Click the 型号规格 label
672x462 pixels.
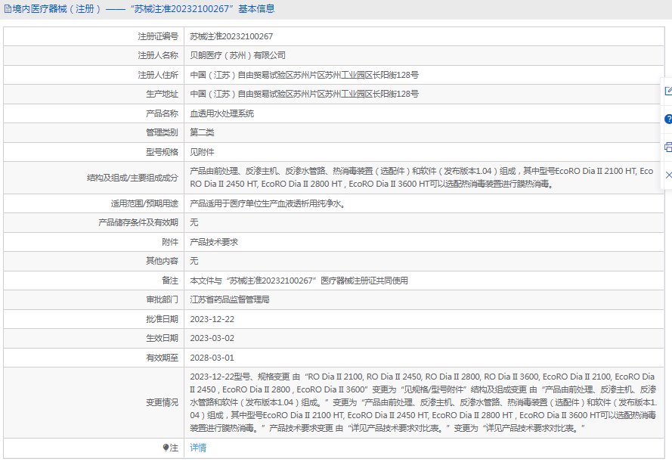coord(162,152)
